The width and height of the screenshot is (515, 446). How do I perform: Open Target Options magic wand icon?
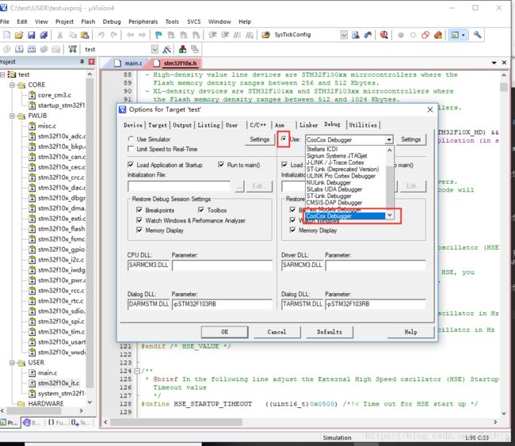167,49
